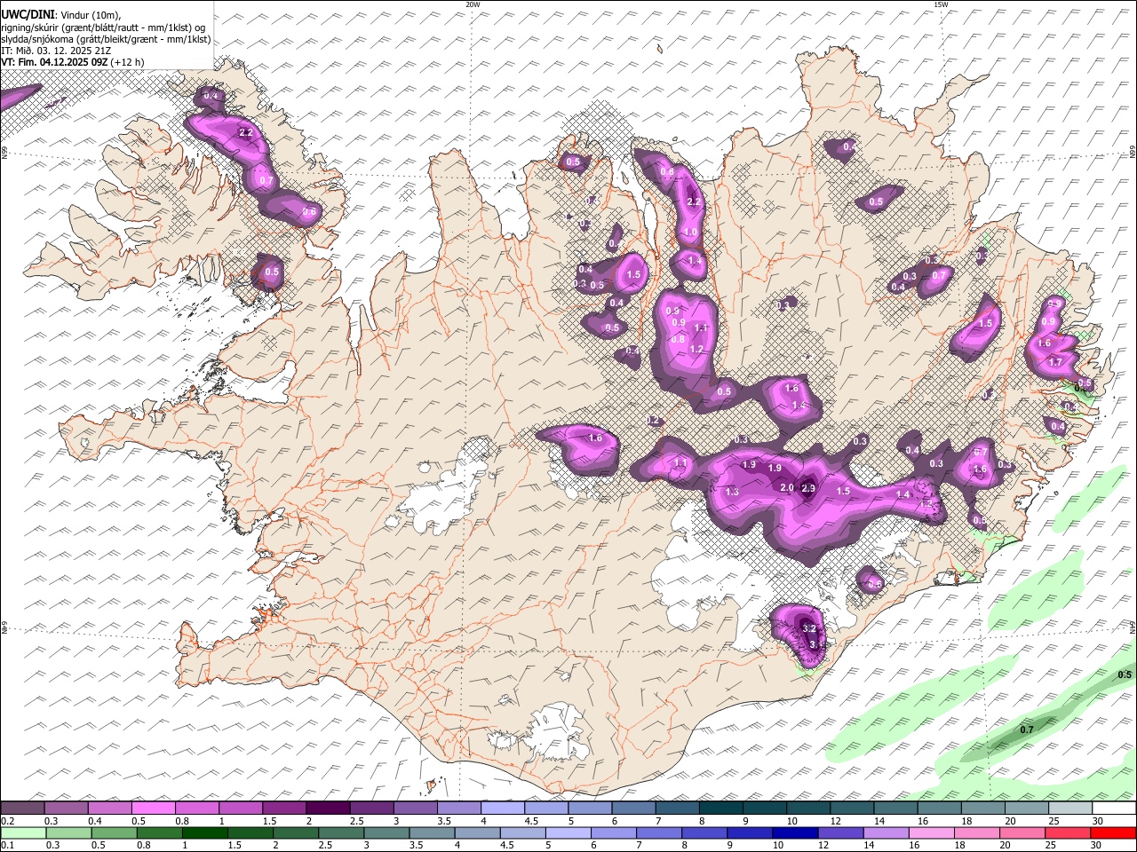Click the 1.7 value in the east coast blob
Image resolution: width=1137 pixels, height=852 pixels.
1055,362
